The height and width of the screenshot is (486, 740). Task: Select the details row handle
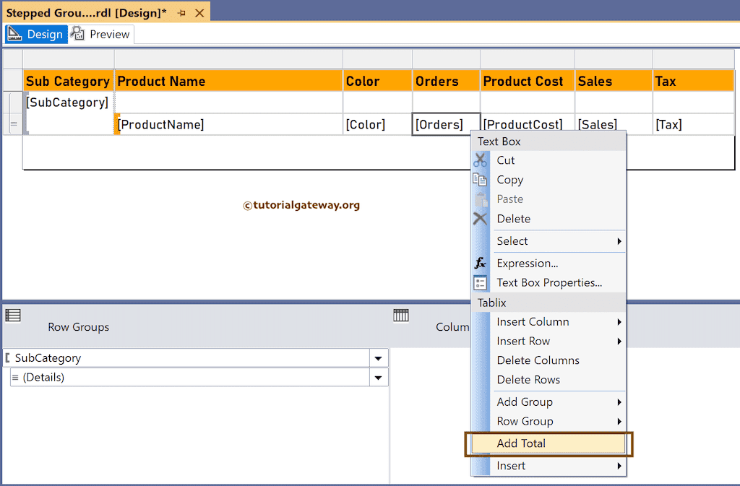point(12,124)
